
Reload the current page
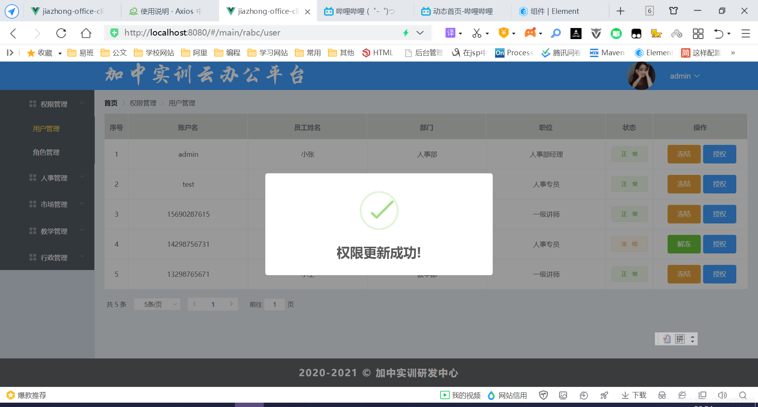click(61, 33)
